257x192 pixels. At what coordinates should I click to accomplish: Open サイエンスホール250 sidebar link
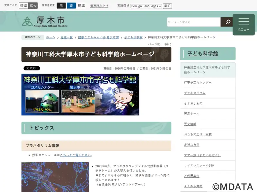(199, 165)
